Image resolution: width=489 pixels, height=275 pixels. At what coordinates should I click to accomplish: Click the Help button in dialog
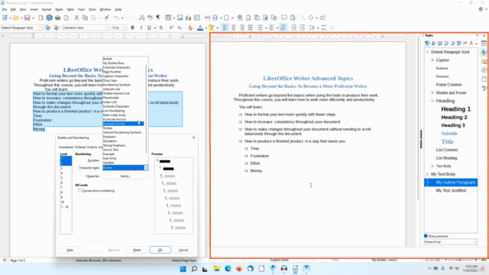[x=70, y=250]
